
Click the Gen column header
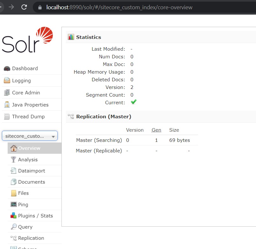pyautogui.click(x=156, y=130)
